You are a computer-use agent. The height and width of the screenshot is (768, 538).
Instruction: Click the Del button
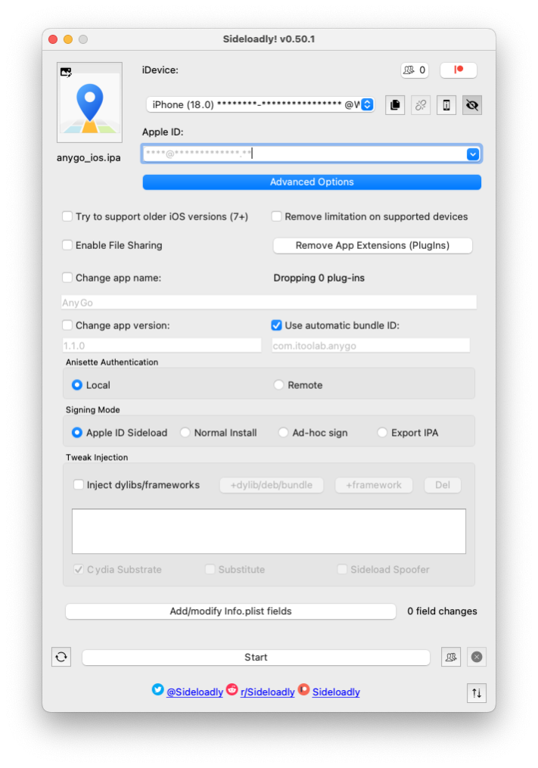coord(443,485)
